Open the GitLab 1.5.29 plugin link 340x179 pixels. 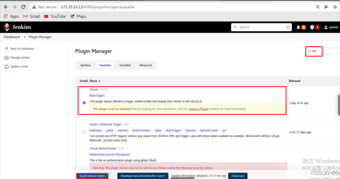pyautogui.click(x=94, y=89)
